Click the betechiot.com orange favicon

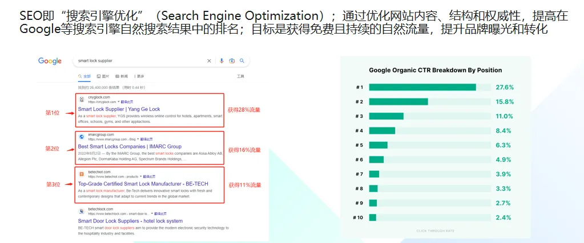pos(82,174)
